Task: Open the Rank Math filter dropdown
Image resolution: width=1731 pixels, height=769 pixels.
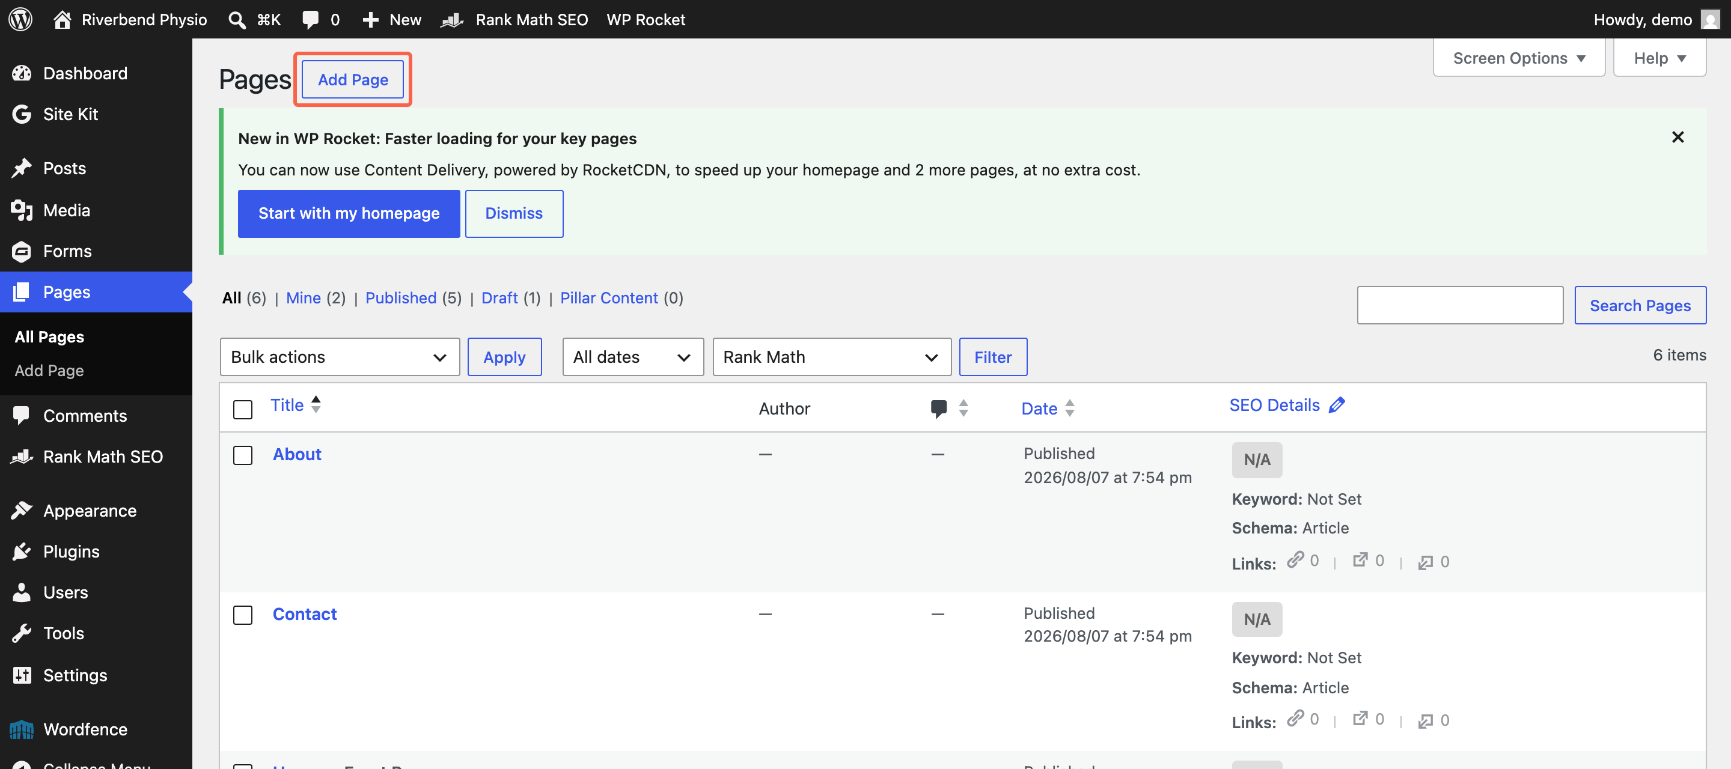Action: [x=831, y=357]
